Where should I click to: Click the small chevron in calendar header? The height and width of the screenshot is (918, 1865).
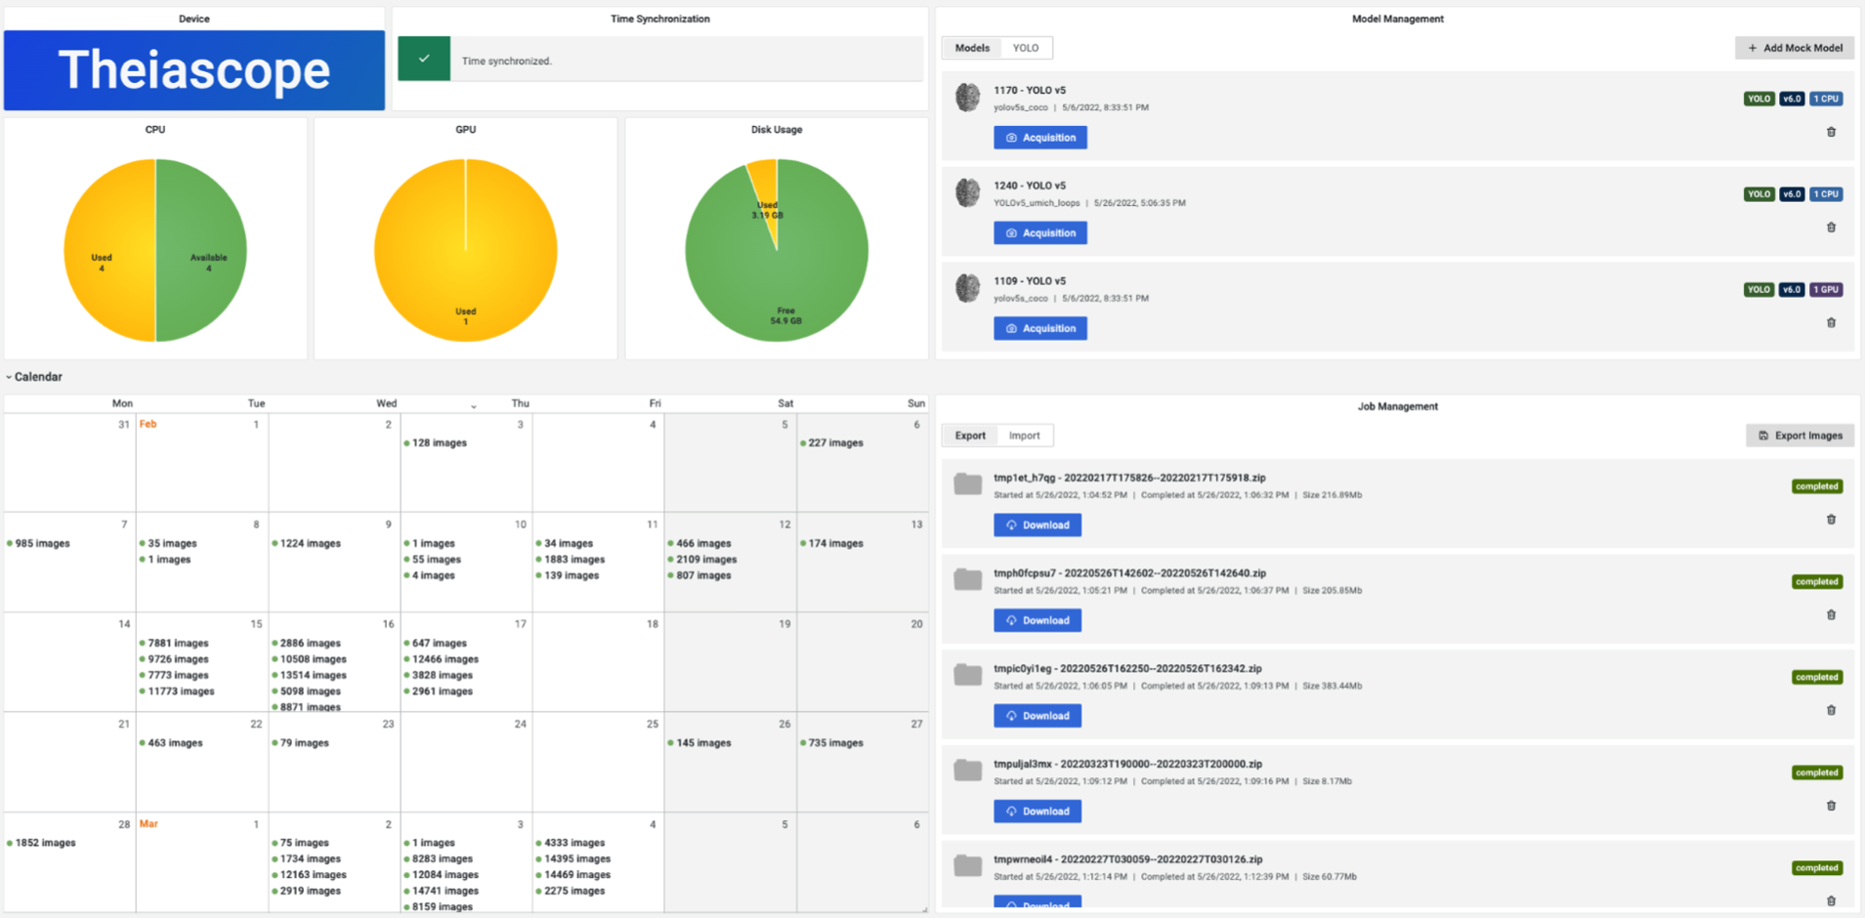(x=474, y=406)
